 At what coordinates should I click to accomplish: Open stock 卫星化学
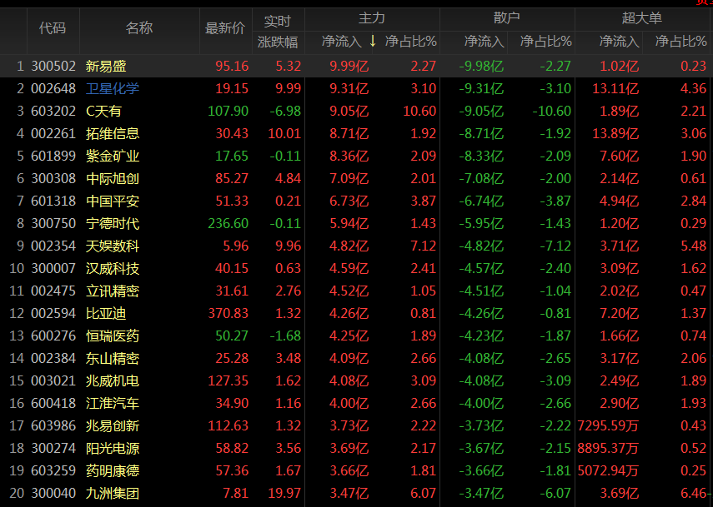point(113,88)
